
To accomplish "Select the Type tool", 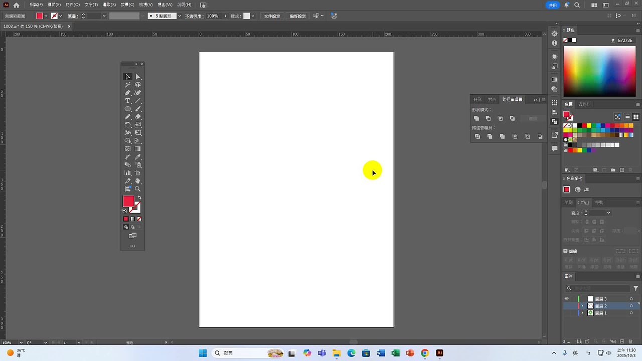I will click(x=128, y=101).
